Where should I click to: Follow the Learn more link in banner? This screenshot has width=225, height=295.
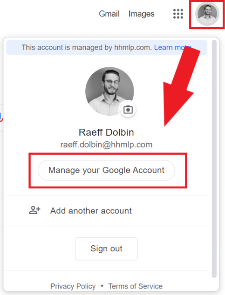point(172,48)
